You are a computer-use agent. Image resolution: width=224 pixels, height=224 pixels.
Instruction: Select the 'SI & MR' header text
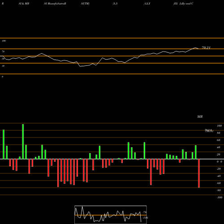24,4
